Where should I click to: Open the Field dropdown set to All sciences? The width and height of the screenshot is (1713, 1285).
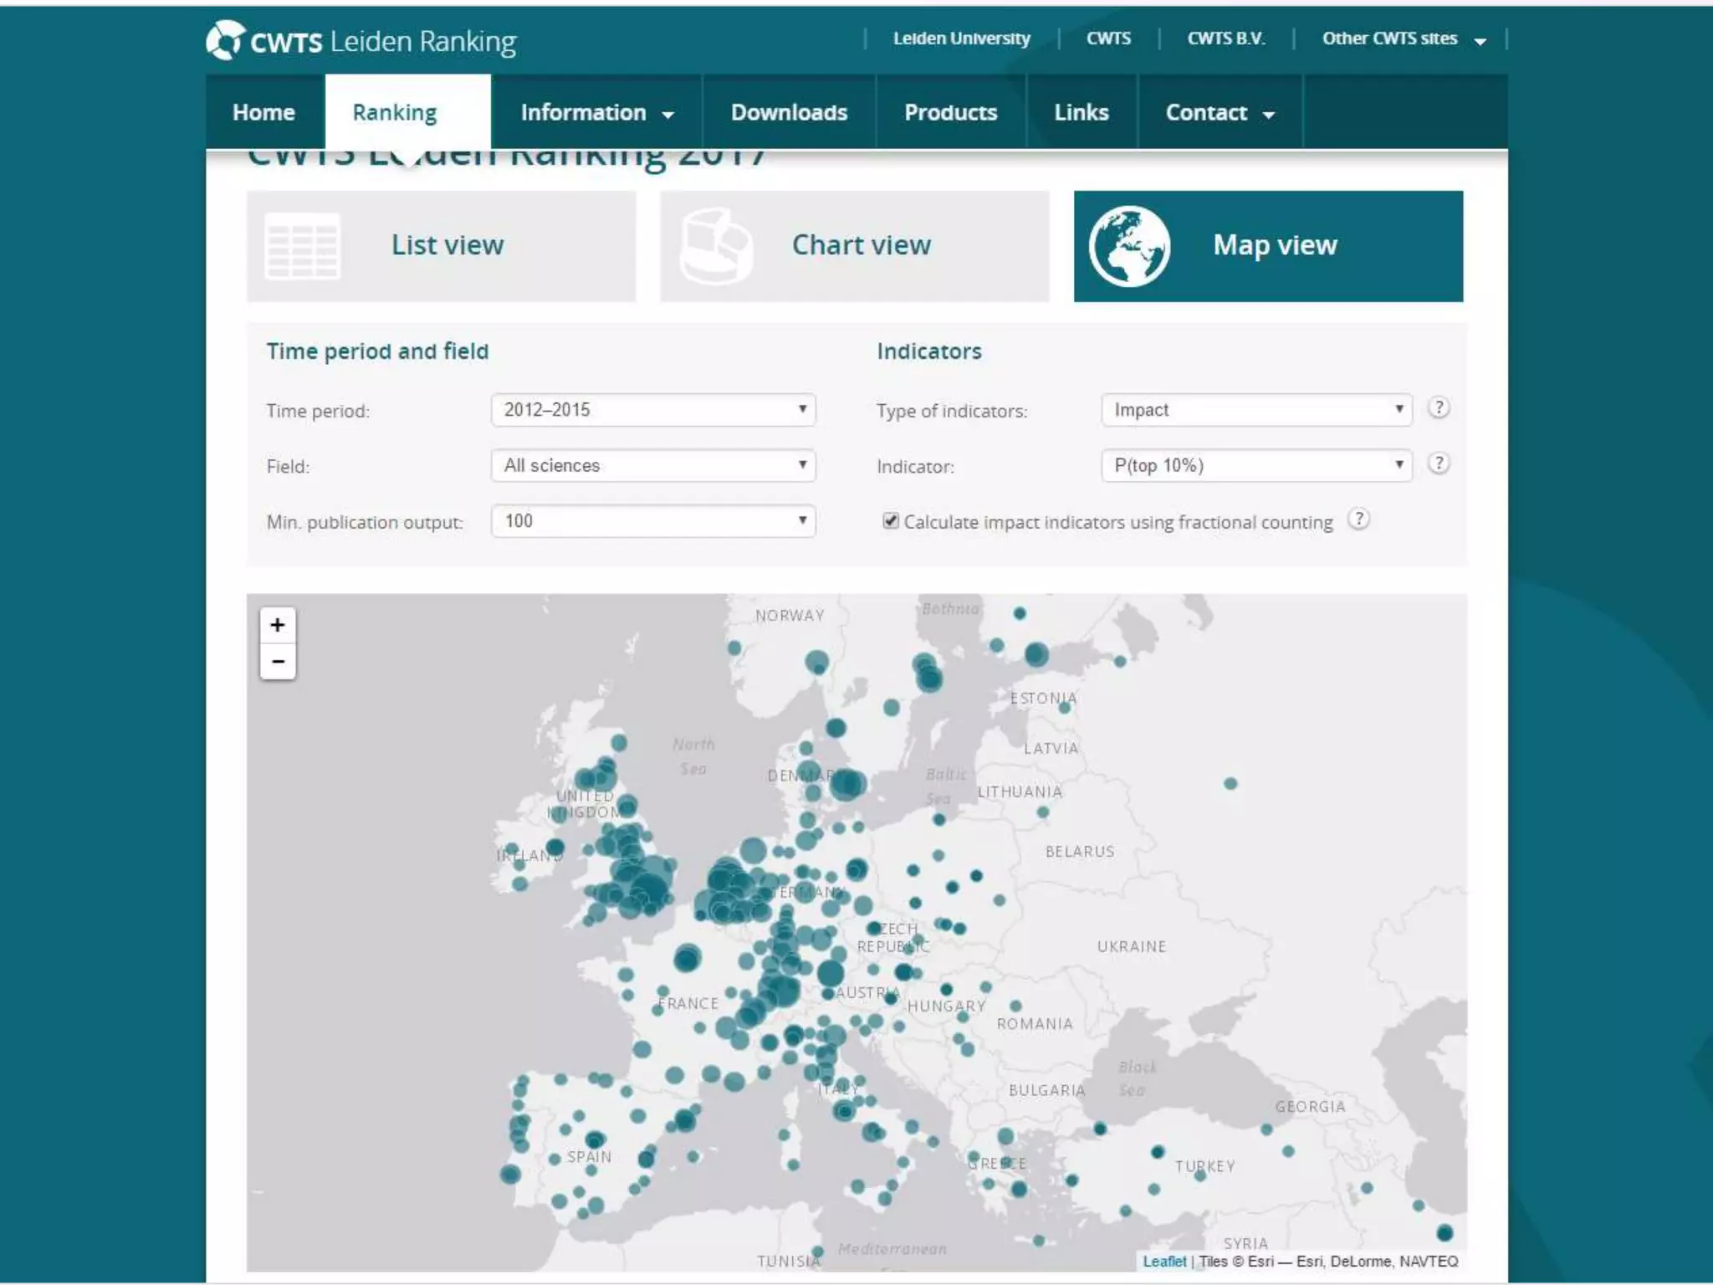tap(652, 465)
